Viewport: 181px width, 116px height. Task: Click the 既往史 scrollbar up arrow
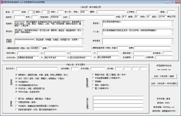(x=83, y=30)
